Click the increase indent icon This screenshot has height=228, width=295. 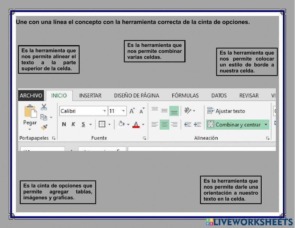[x=197, y=125]
